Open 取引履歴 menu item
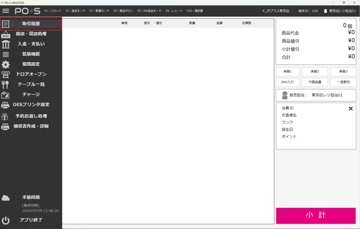 [x=31, y=24]
